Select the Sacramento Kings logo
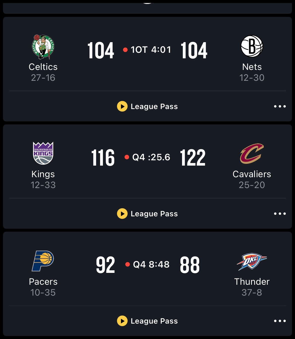 click(x=43, y=153)
